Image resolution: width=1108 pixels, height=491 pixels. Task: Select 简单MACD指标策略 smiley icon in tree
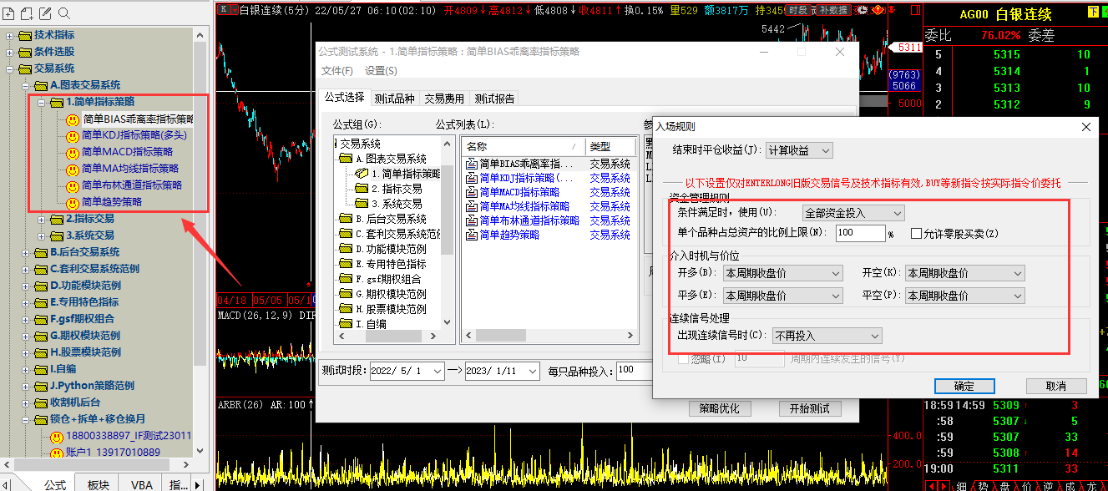point(72,152)
